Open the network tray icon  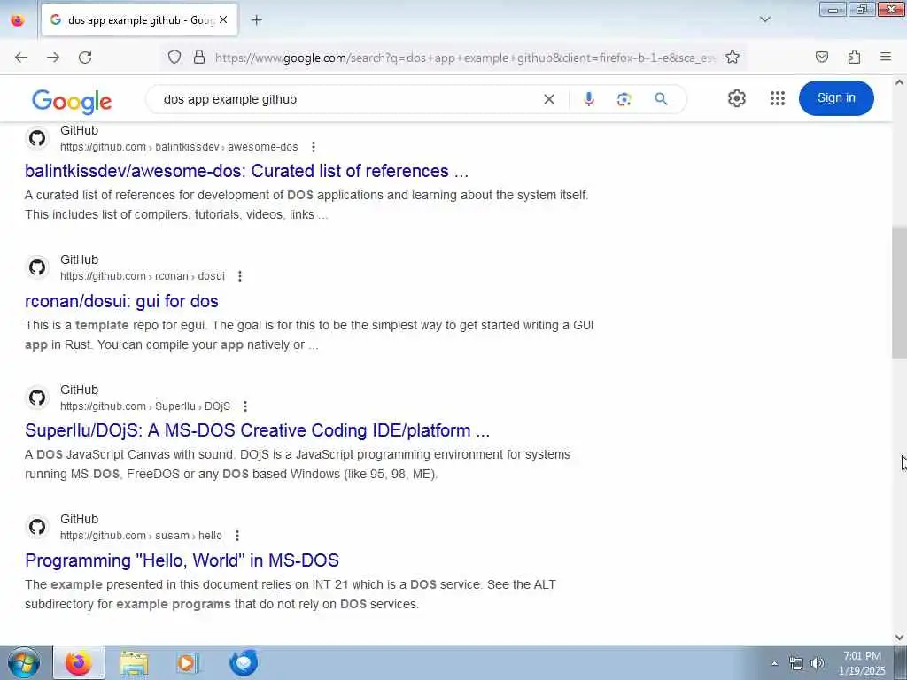click(796, 663)
